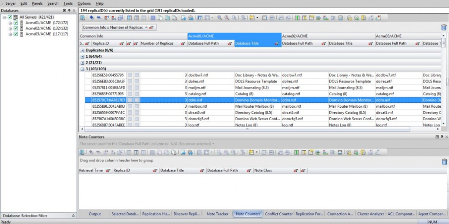This screenshot has height=224, width=449.
Task: Click the green columns icon in upper grid toolbar
Action: coord(297,18)
